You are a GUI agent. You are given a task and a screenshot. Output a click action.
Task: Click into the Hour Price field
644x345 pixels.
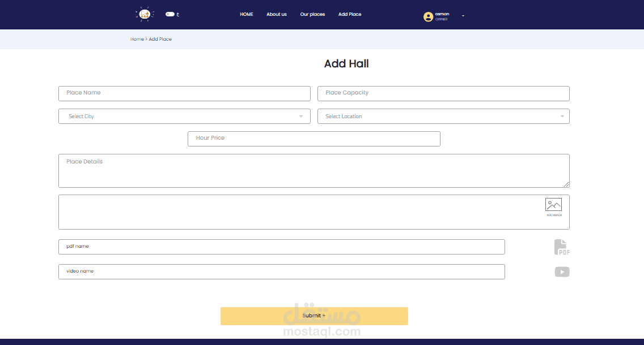[314, 139]
